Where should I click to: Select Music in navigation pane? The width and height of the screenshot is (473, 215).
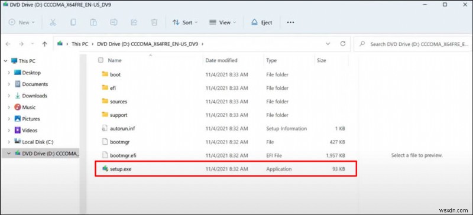(29, 107)
